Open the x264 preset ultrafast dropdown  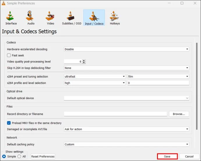[x=95, y=76]
